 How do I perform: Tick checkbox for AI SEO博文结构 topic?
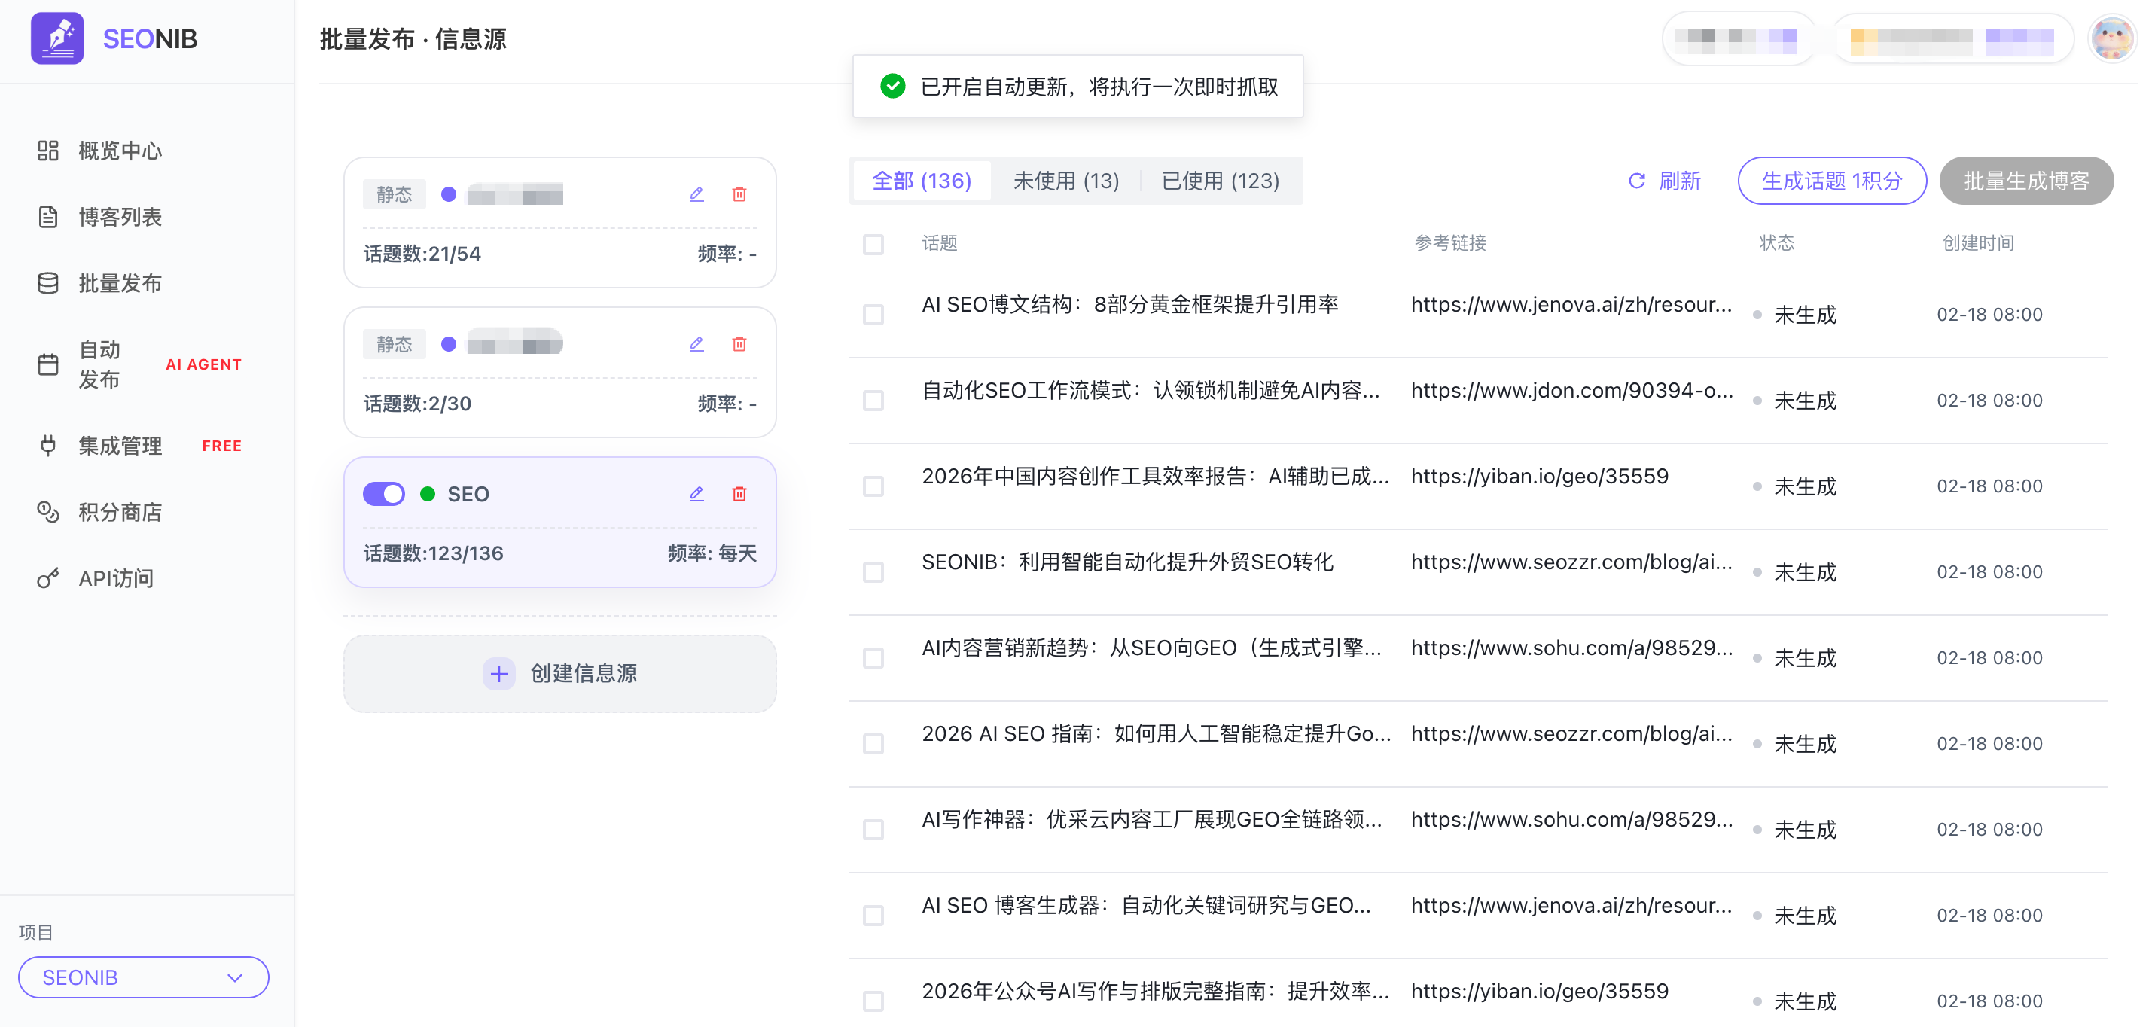[873, 315]
